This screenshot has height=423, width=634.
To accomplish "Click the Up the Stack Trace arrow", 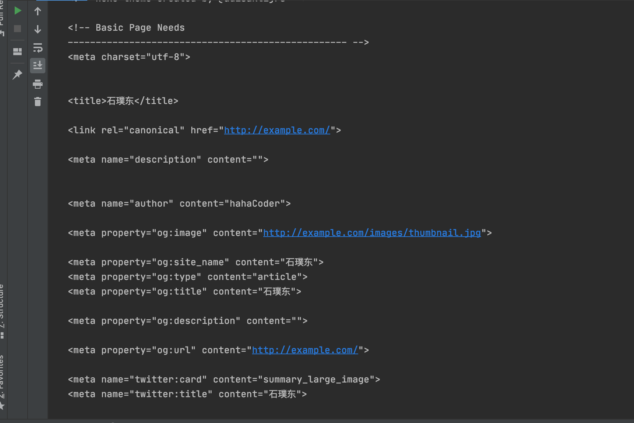I will 38,11.
